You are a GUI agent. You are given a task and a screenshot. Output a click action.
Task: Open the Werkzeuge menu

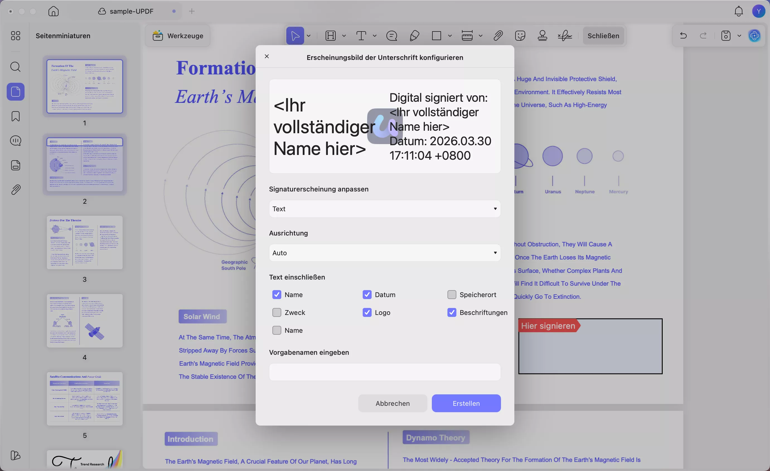(177, 36)
